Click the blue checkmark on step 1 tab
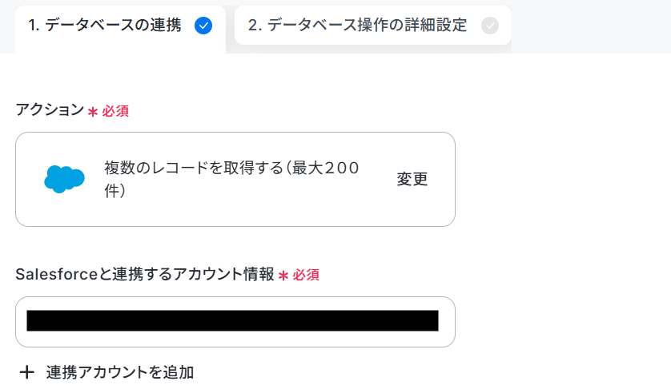The height and width of the screenshot is (389, 671). pos(203,26)
